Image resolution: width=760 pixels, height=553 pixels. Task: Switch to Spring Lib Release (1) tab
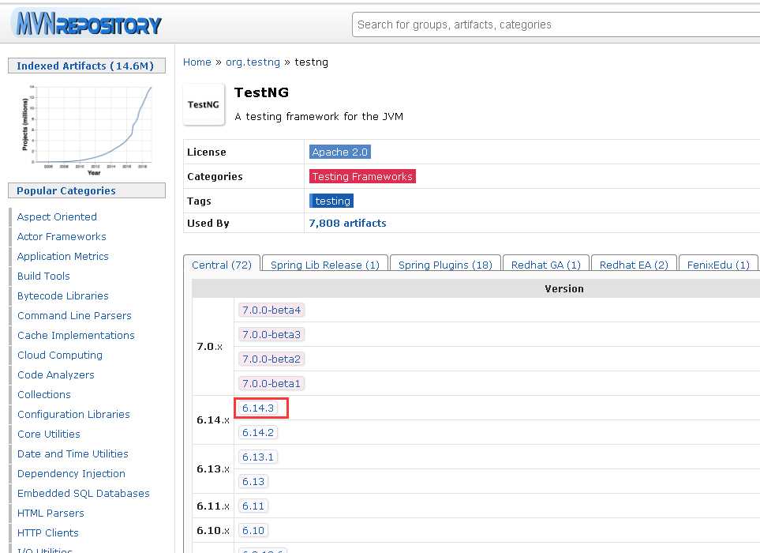[324, 265]
